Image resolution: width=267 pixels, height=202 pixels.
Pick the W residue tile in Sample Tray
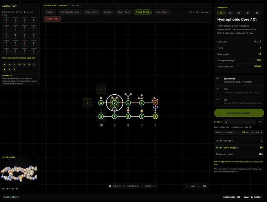tap(15, 51)
